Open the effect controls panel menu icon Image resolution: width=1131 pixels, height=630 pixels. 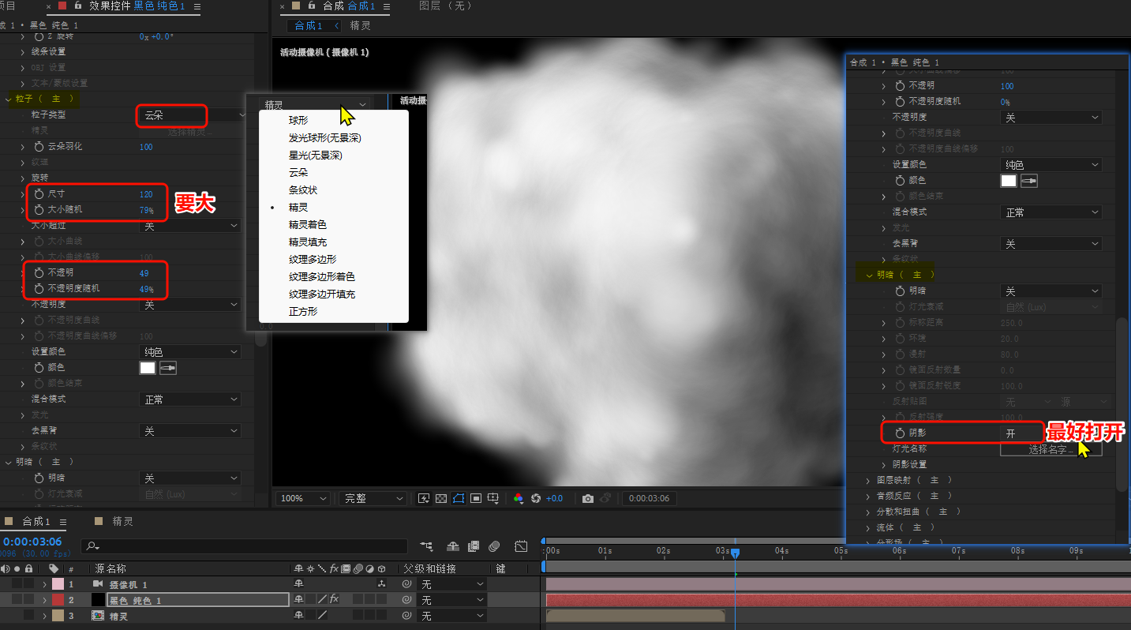[196, 6]
